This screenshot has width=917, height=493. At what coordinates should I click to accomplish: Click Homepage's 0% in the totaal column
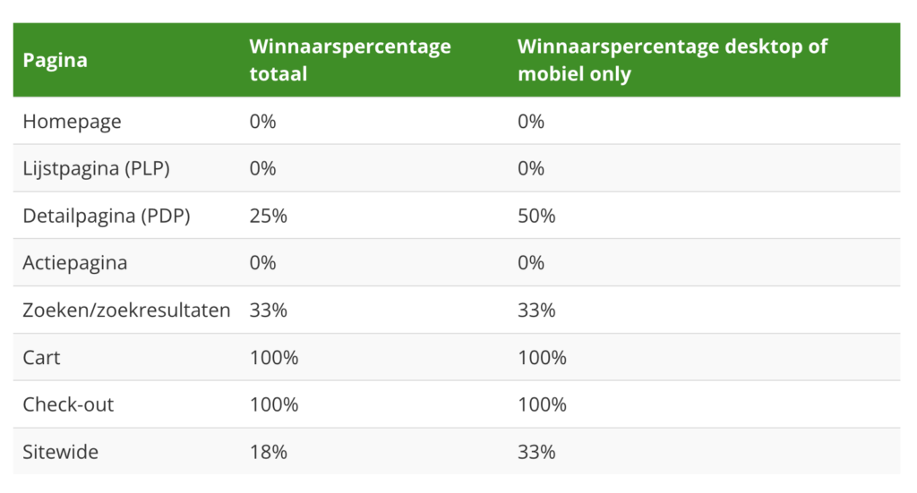click(x=262, y=122)
